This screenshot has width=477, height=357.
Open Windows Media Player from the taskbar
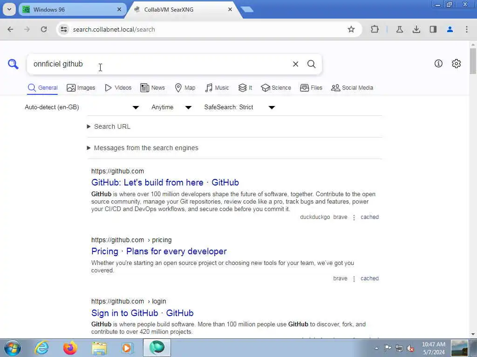coord(128,348)
